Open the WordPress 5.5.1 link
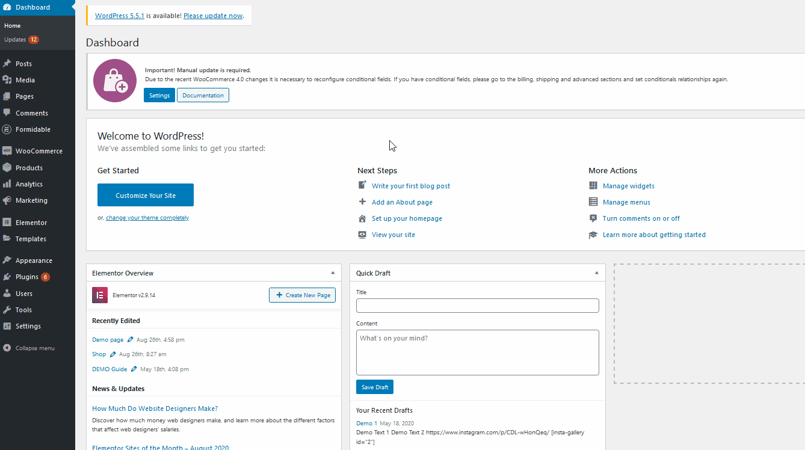805x450 pixels. coord(120,16)
